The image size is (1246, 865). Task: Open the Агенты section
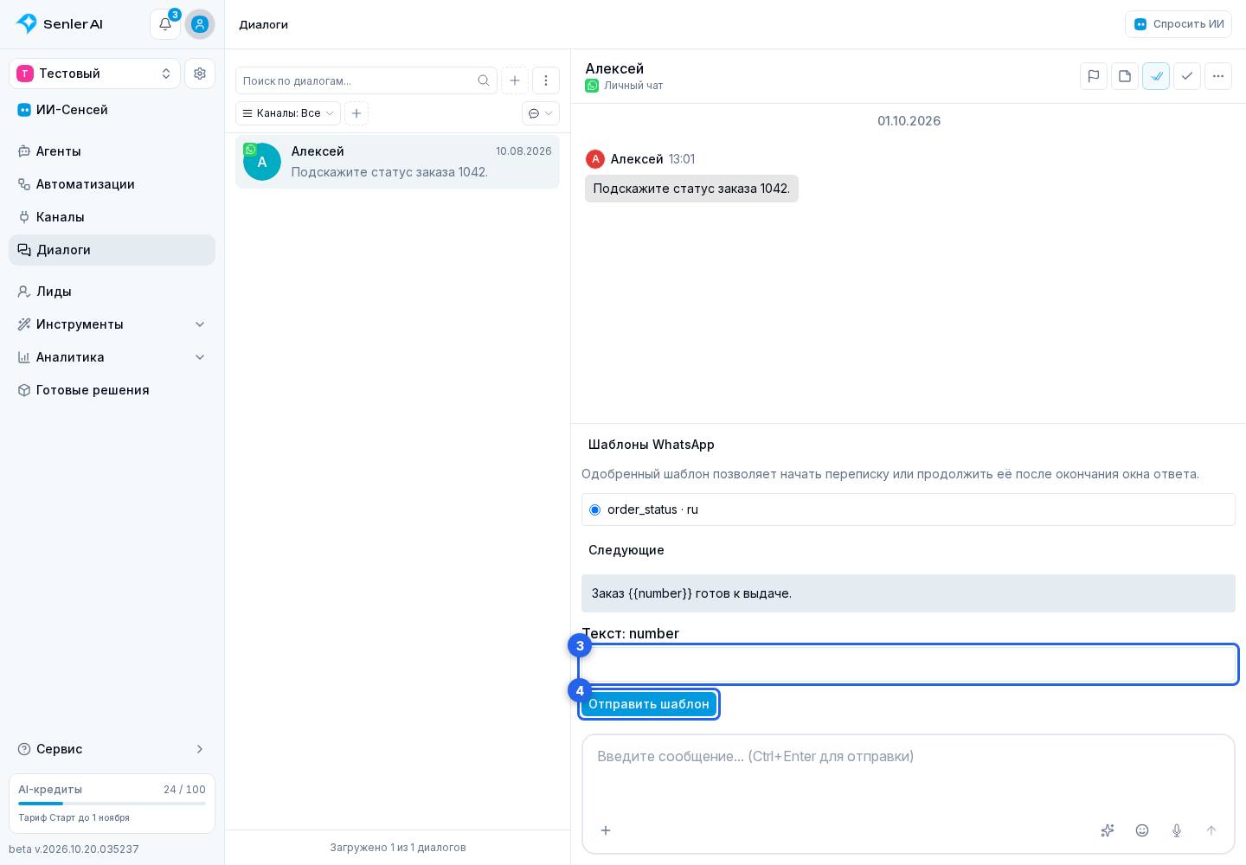(112, 151)
